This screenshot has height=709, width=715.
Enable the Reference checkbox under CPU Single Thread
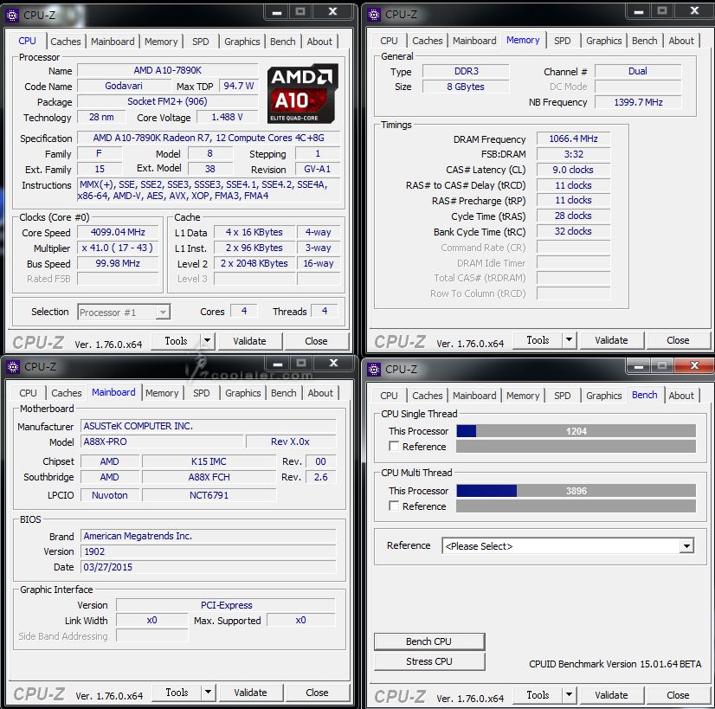(x=395, y=447)
